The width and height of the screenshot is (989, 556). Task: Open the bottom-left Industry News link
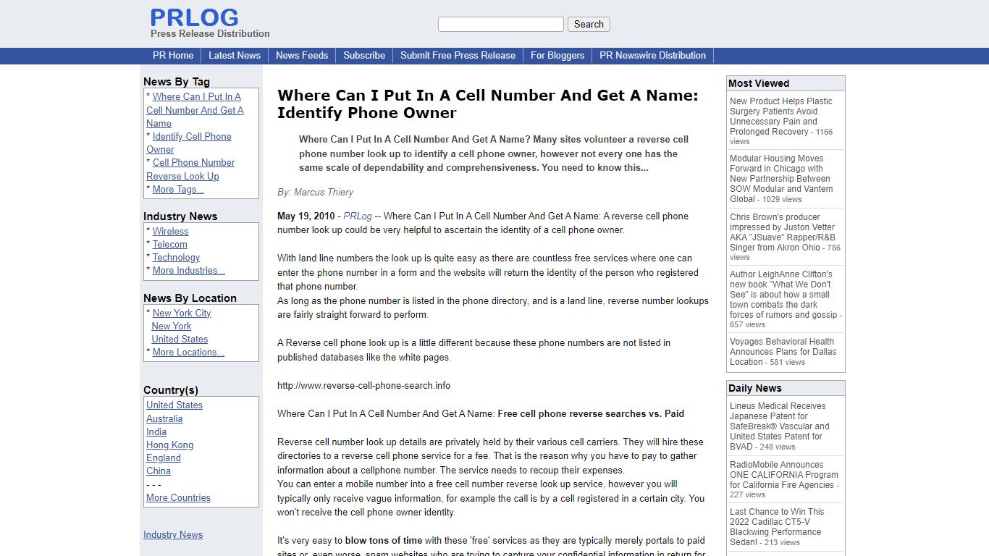[173, 534]
